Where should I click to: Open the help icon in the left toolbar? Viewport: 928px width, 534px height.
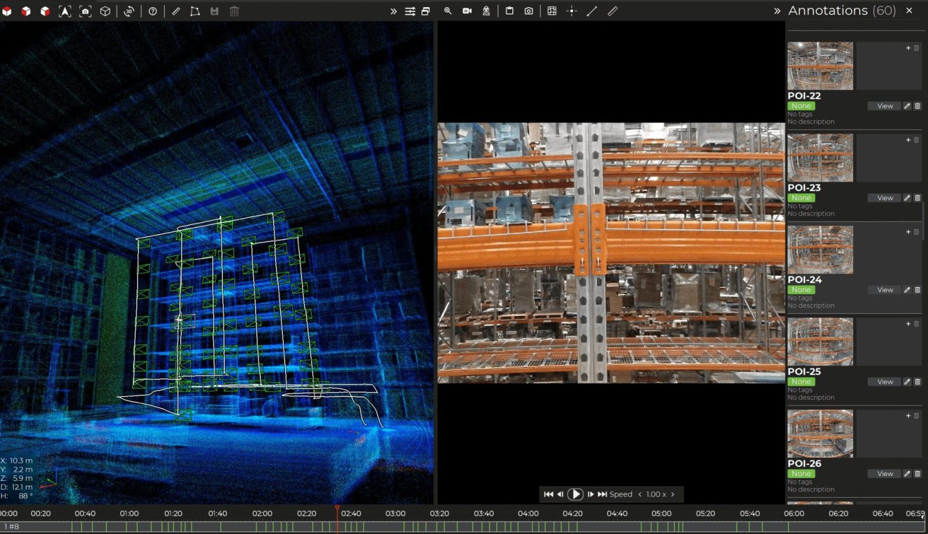[x=153, y=11]
